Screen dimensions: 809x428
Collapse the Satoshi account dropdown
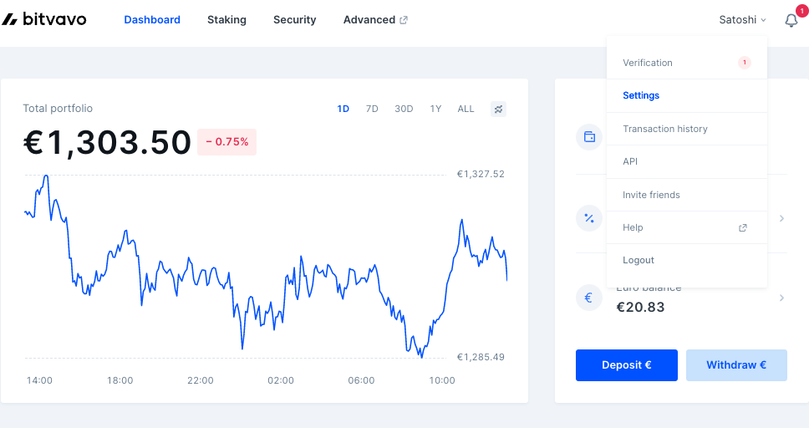click(x=742, y=19)
